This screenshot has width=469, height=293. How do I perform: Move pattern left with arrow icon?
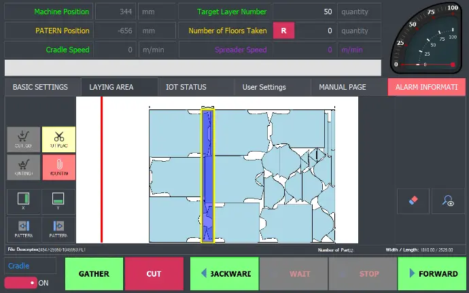pyautogui.click(x=24, y=229)
